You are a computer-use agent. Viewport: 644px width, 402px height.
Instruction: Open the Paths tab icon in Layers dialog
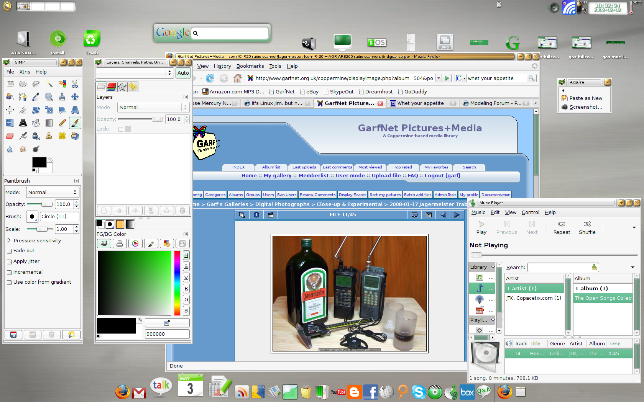(x=122, y=87)
